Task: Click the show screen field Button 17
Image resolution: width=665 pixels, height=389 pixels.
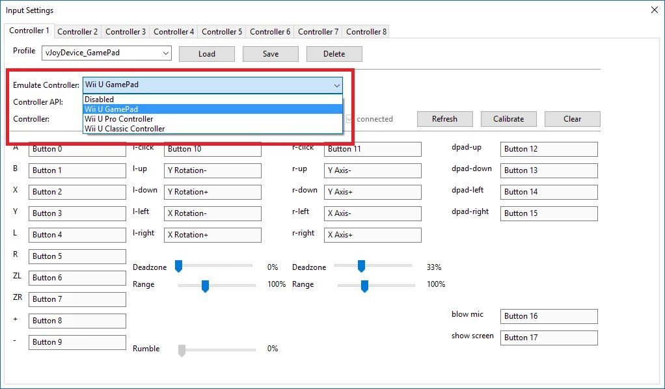Action: 549,338
